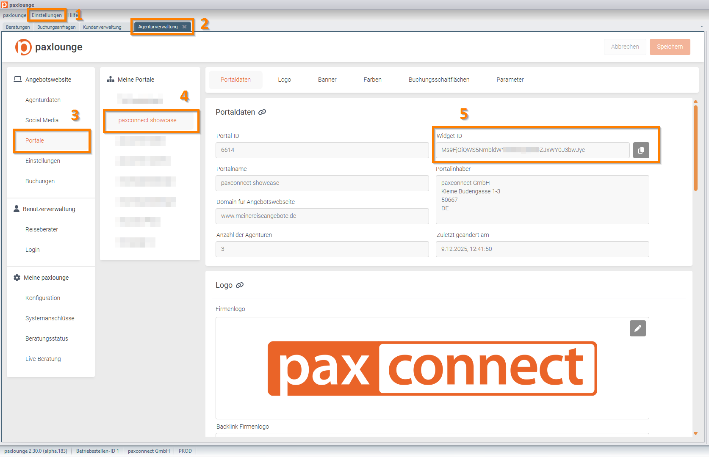709x457 pixels.
Task: Open the Buchungsschaltflächen section tab
Action: click(439, 80)
